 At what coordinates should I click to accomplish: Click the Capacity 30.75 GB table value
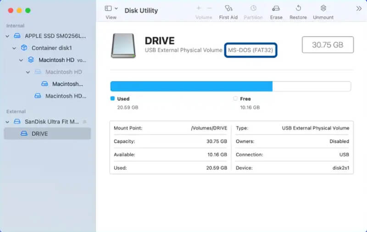tap(217, 141)
